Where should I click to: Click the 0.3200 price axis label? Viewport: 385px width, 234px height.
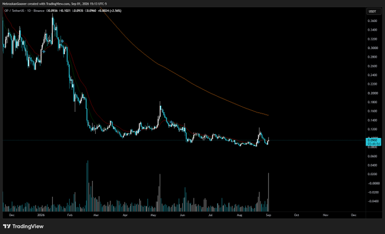tap(372, 39)
